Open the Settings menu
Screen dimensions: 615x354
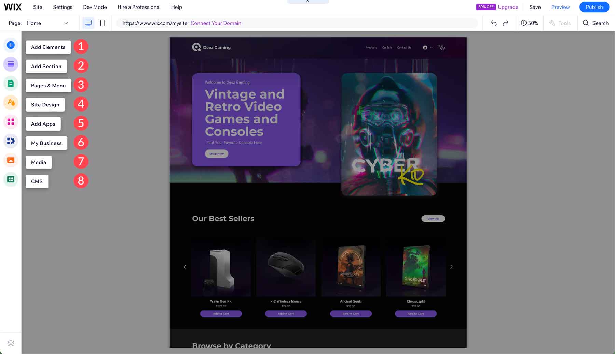(x=63, y=7)
